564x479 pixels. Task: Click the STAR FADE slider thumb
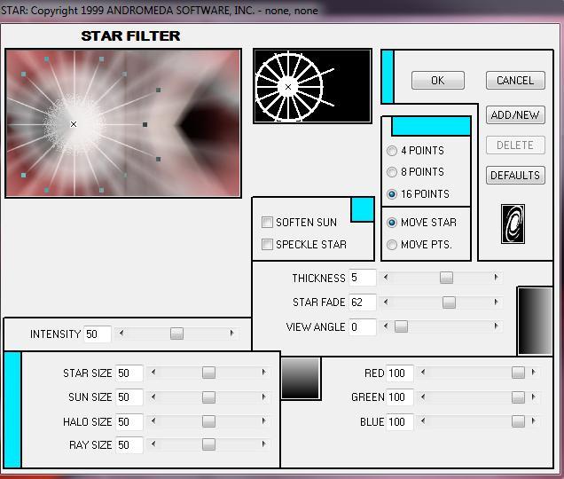[x=449, y=302]
